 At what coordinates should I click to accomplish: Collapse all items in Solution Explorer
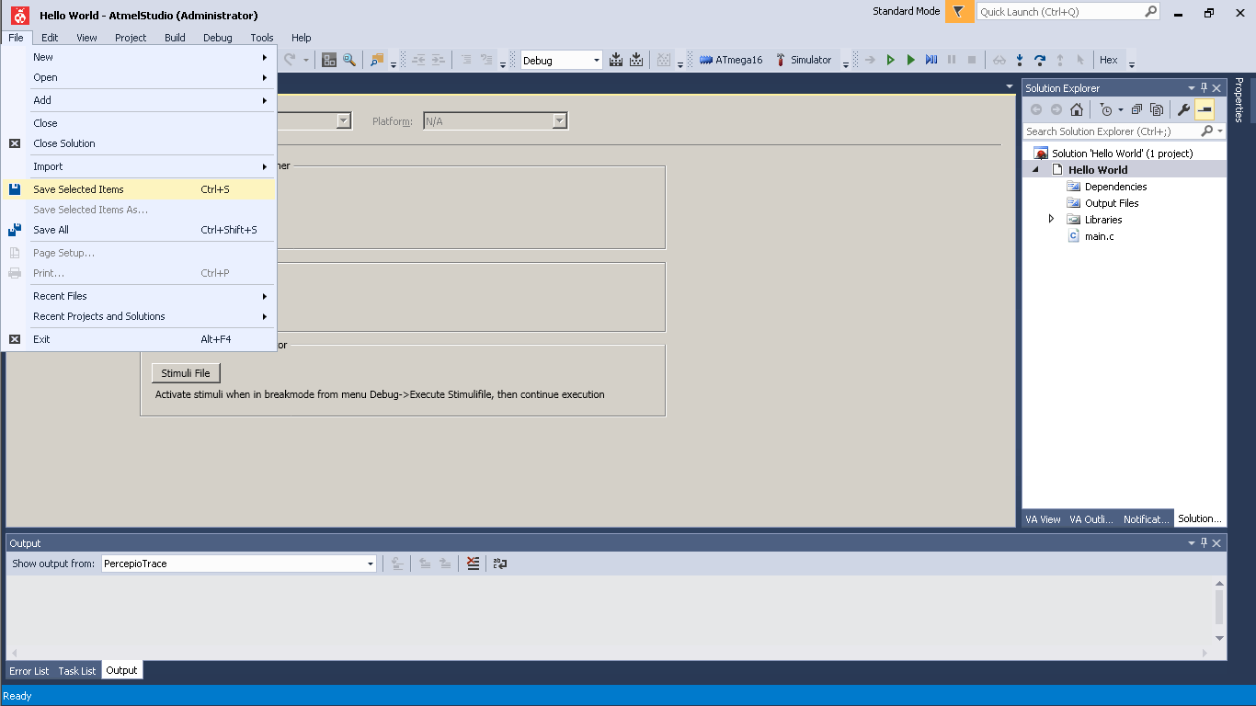[x=1136, y=109]
